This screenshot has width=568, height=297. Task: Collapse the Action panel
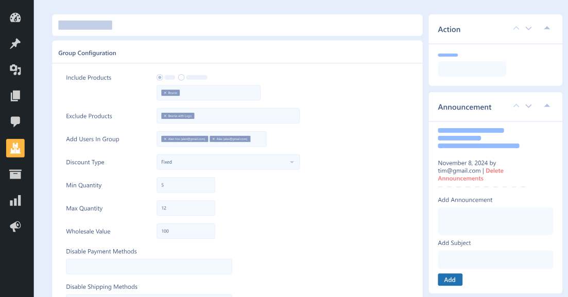(547, 28)
